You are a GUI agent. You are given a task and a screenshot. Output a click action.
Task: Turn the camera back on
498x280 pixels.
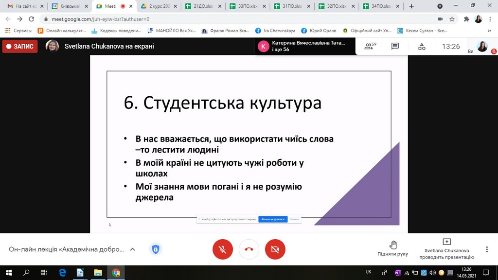[275, 249]
